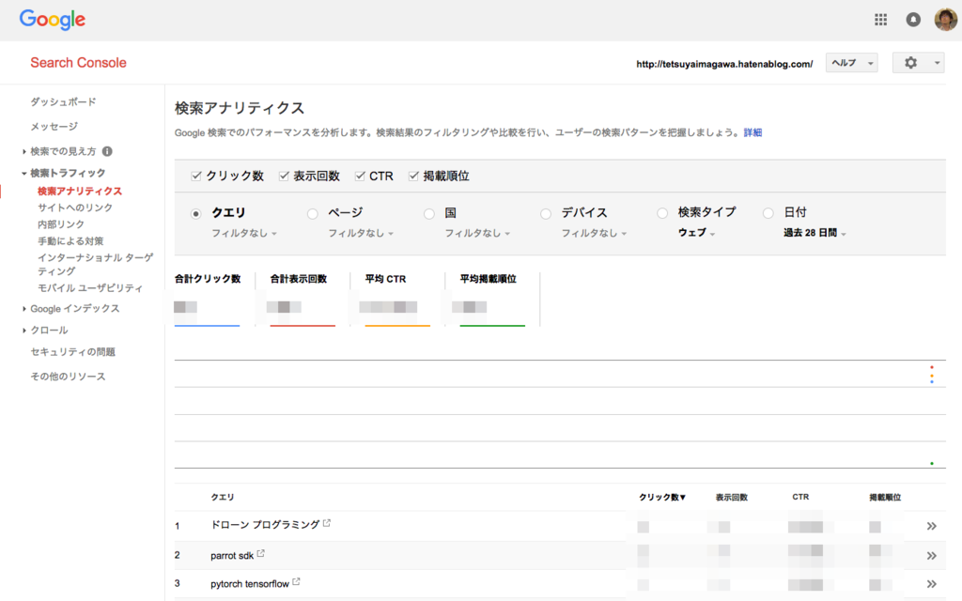Screen dimensions: 962x601
Task: Open サイトへのリンク in sidebar
Action: 75,208
